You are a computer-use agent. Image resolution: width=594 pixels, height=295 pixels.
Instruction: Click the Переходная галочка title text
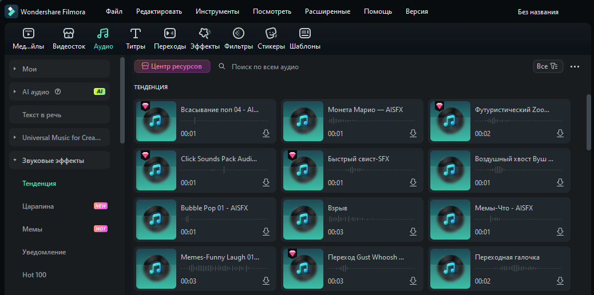[x=507, y=257]
